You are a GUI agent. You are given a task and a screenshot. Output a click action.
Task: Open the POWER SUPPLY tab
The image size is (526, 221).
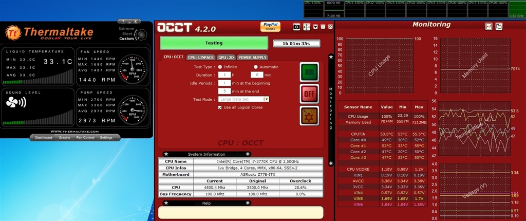(x=253, y=57)
